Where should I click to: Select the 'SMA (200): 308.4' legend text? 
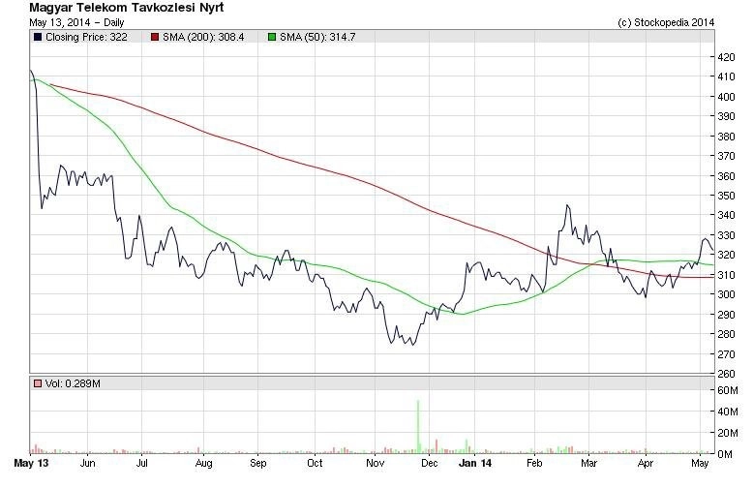(203, 37)
